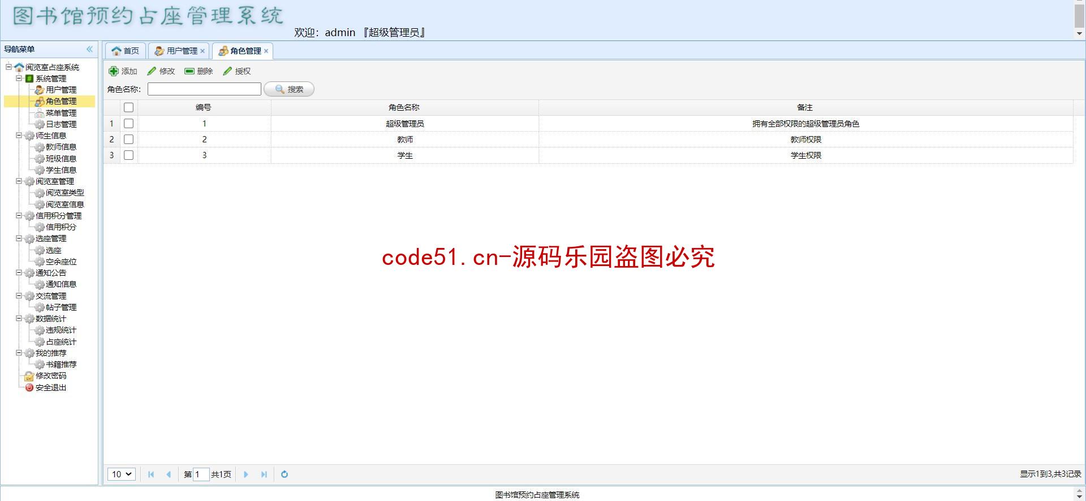Click the 删除 minus icon
Viewport: 1086px width, 501px height.
189,71
